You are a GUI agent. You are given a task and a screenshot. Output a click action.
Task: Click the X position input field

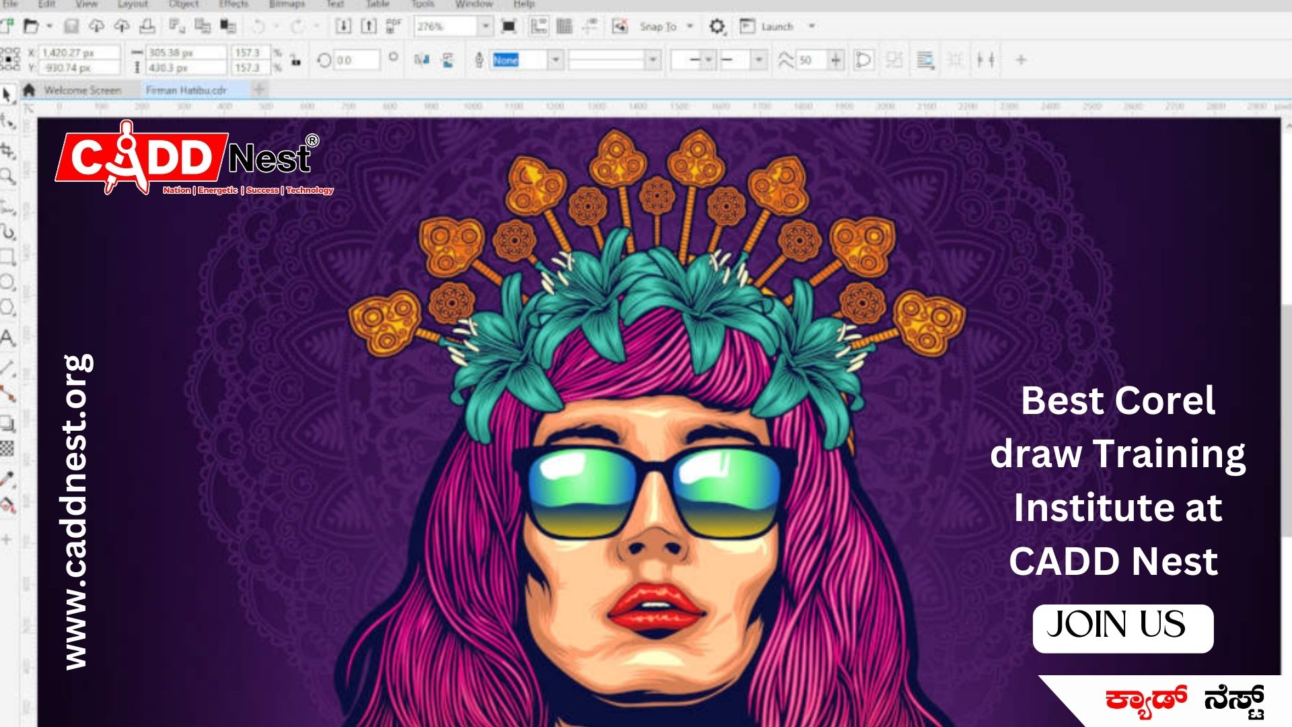79,53
